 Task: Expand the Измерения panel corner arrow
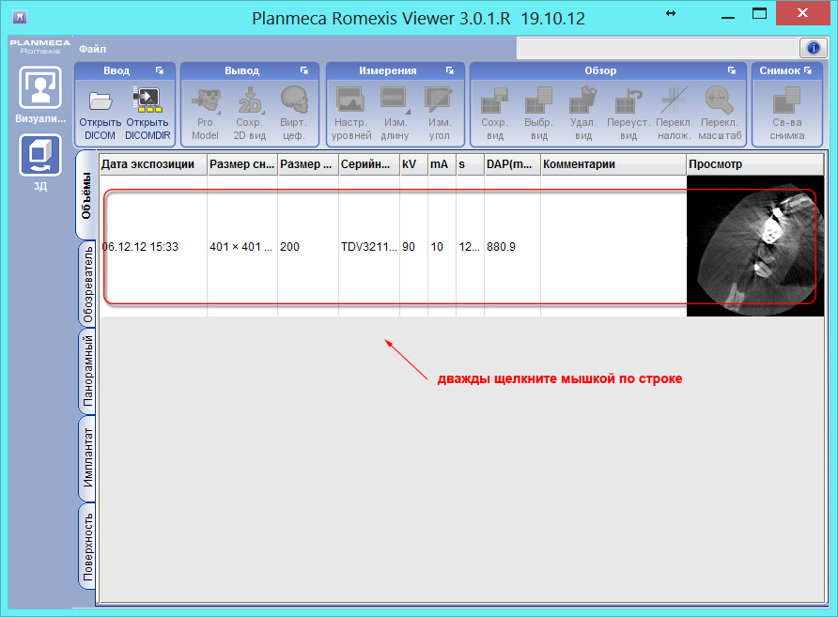(449, 70)
